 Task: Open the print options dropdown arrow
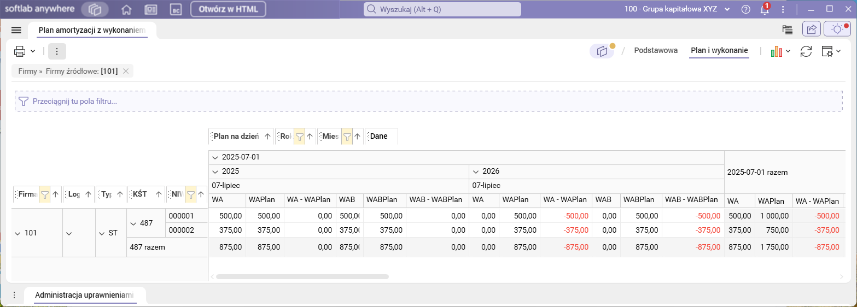(33, 51)
